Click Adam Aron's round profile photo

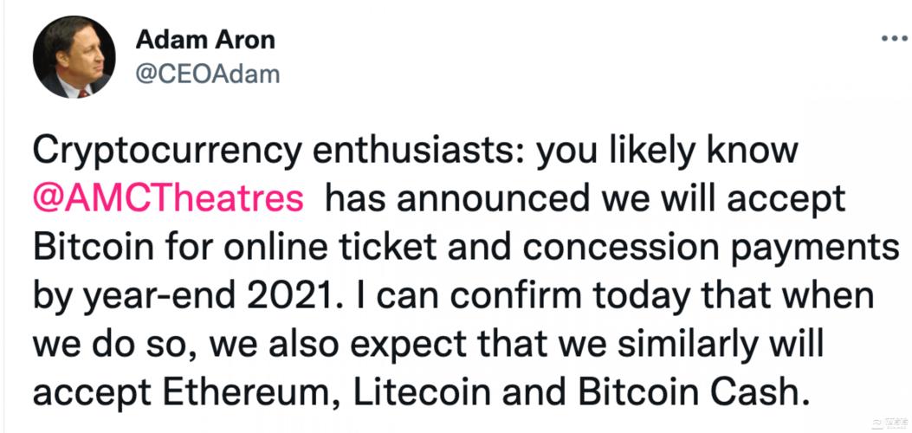pos(74,57)
